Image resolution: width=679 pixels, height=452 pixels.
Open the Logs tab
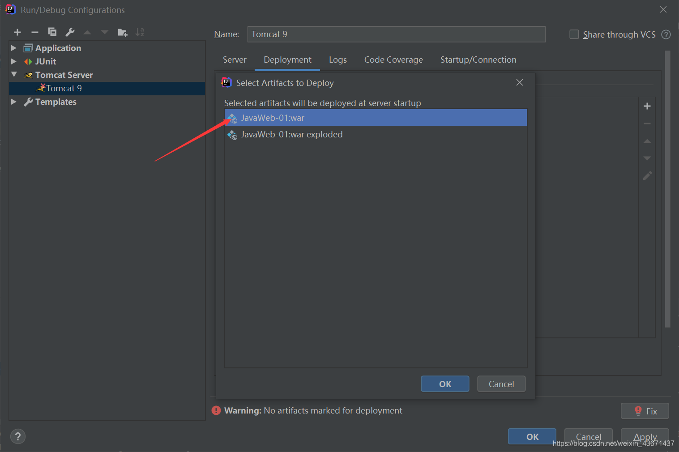338,60
